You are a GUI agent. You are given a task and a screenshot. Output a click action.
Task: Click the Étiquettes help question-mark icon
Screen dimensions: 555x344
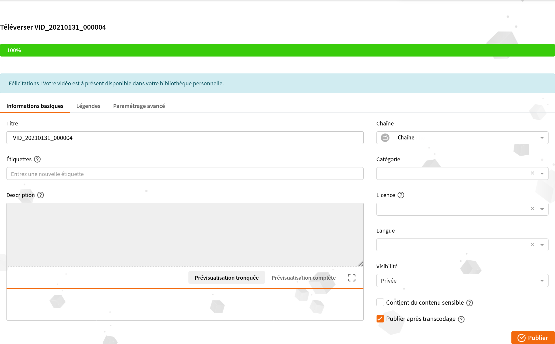tap(37, 159)
